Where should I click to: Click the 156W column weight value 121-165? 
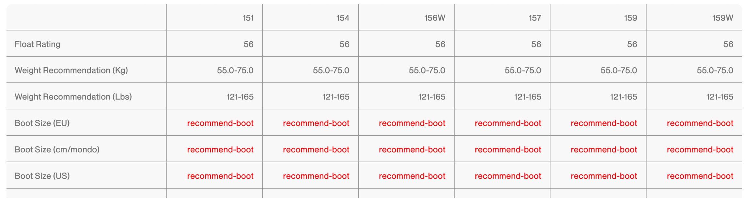pyautogui.click(x=432, y=97)
